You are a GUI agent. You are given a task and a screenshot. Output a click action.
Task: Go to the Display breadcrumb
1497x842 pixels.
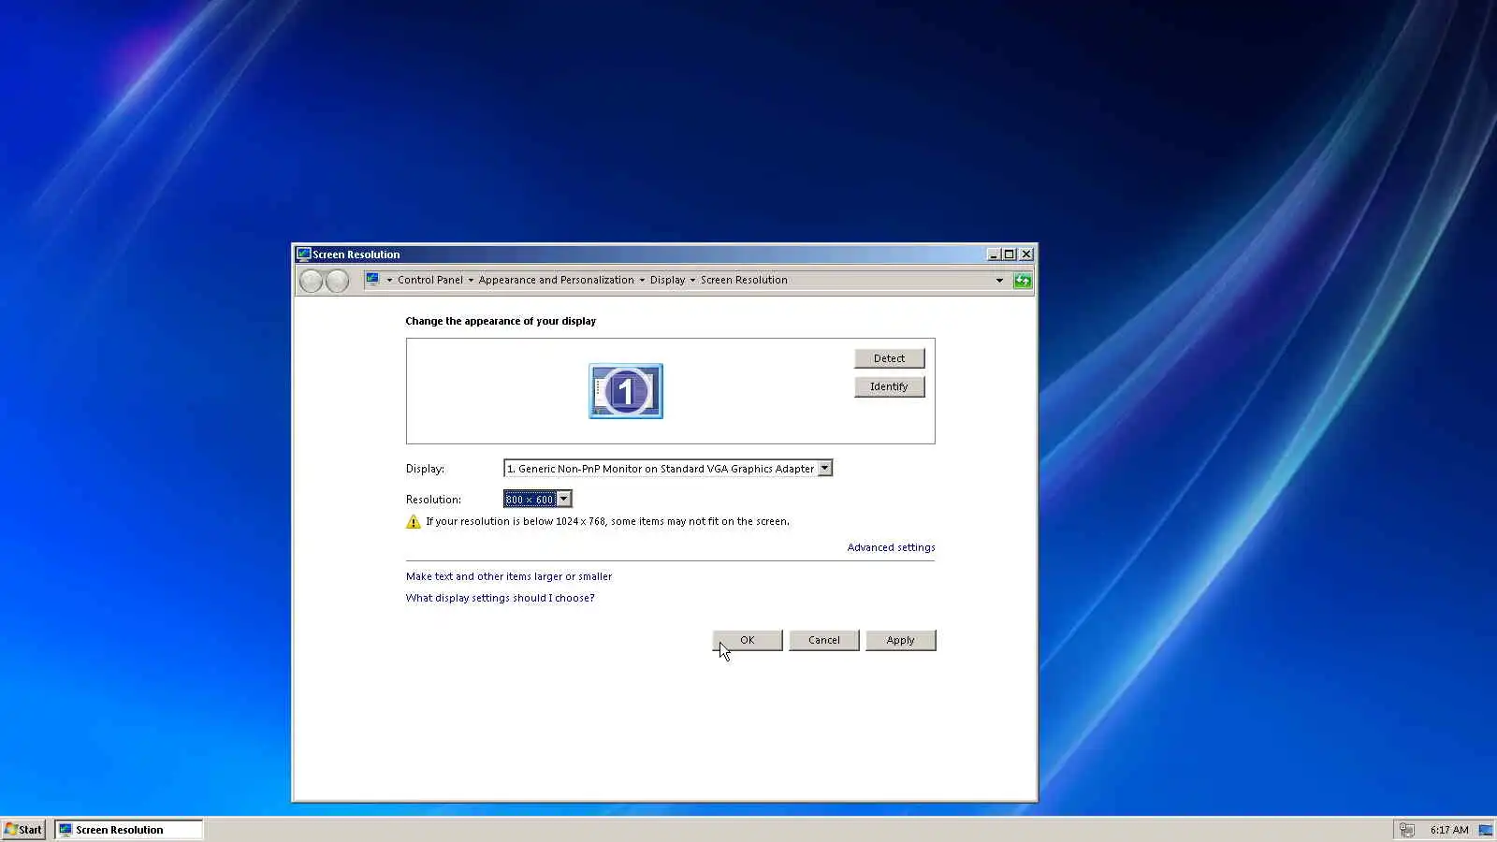point(667,280)
